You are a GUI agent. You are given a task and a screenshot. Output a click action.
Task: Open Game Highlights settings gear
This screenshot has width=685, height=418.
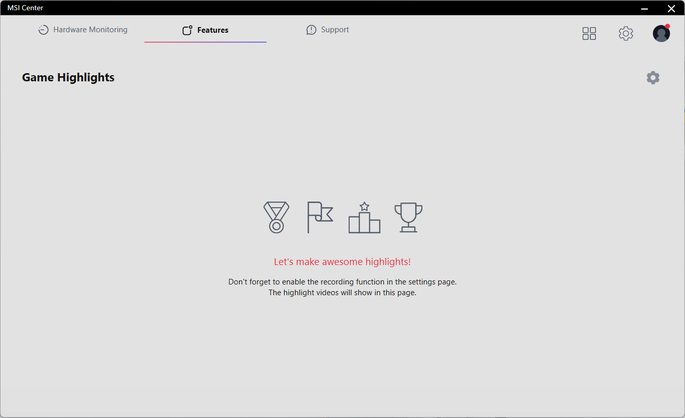tap(653, 78)
